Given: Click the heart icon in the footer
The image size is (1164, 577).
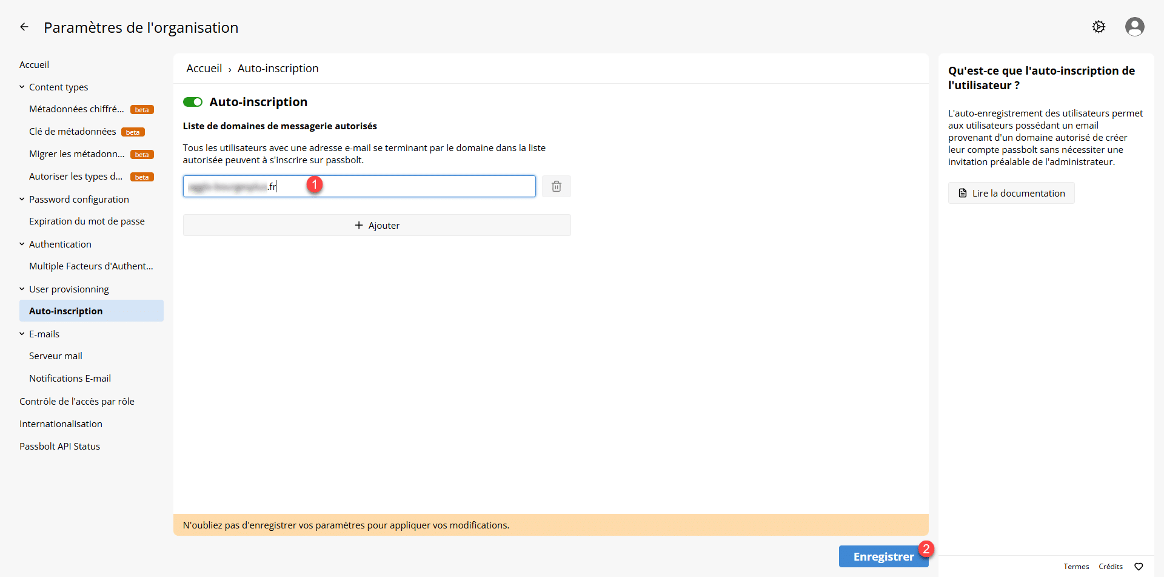Looking at the screenshot, I should click(x=1139, y=567).
